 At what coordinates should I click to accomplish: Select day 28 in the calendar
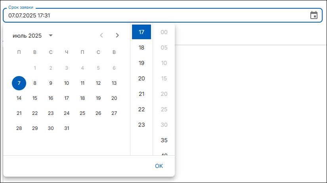click(19, 128)
